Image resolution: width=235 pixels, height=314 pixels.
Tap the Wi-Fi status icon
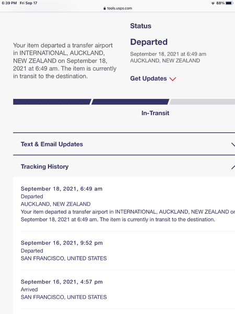click(x=213, y=3)
